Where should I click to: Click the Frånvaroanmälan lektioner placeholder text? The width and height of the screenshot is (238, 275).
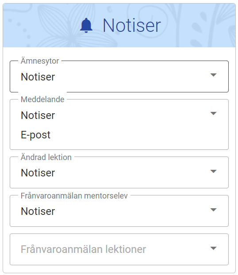click(x=83, y=249)
